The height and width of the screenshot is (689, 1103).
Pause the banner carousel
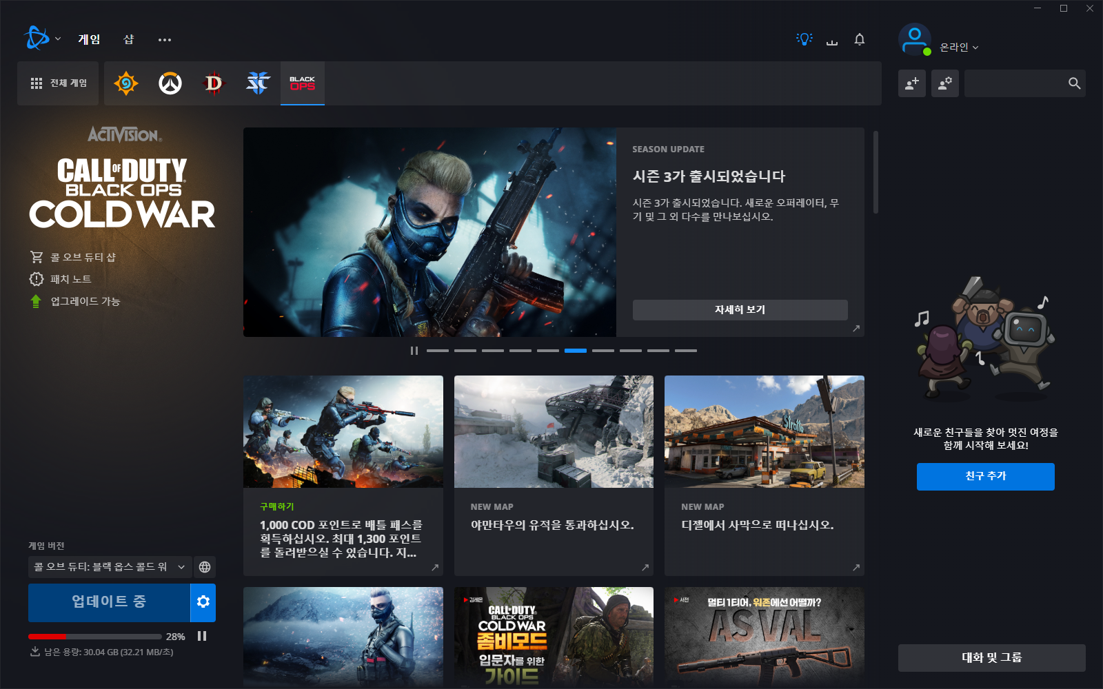pos(414,351)
